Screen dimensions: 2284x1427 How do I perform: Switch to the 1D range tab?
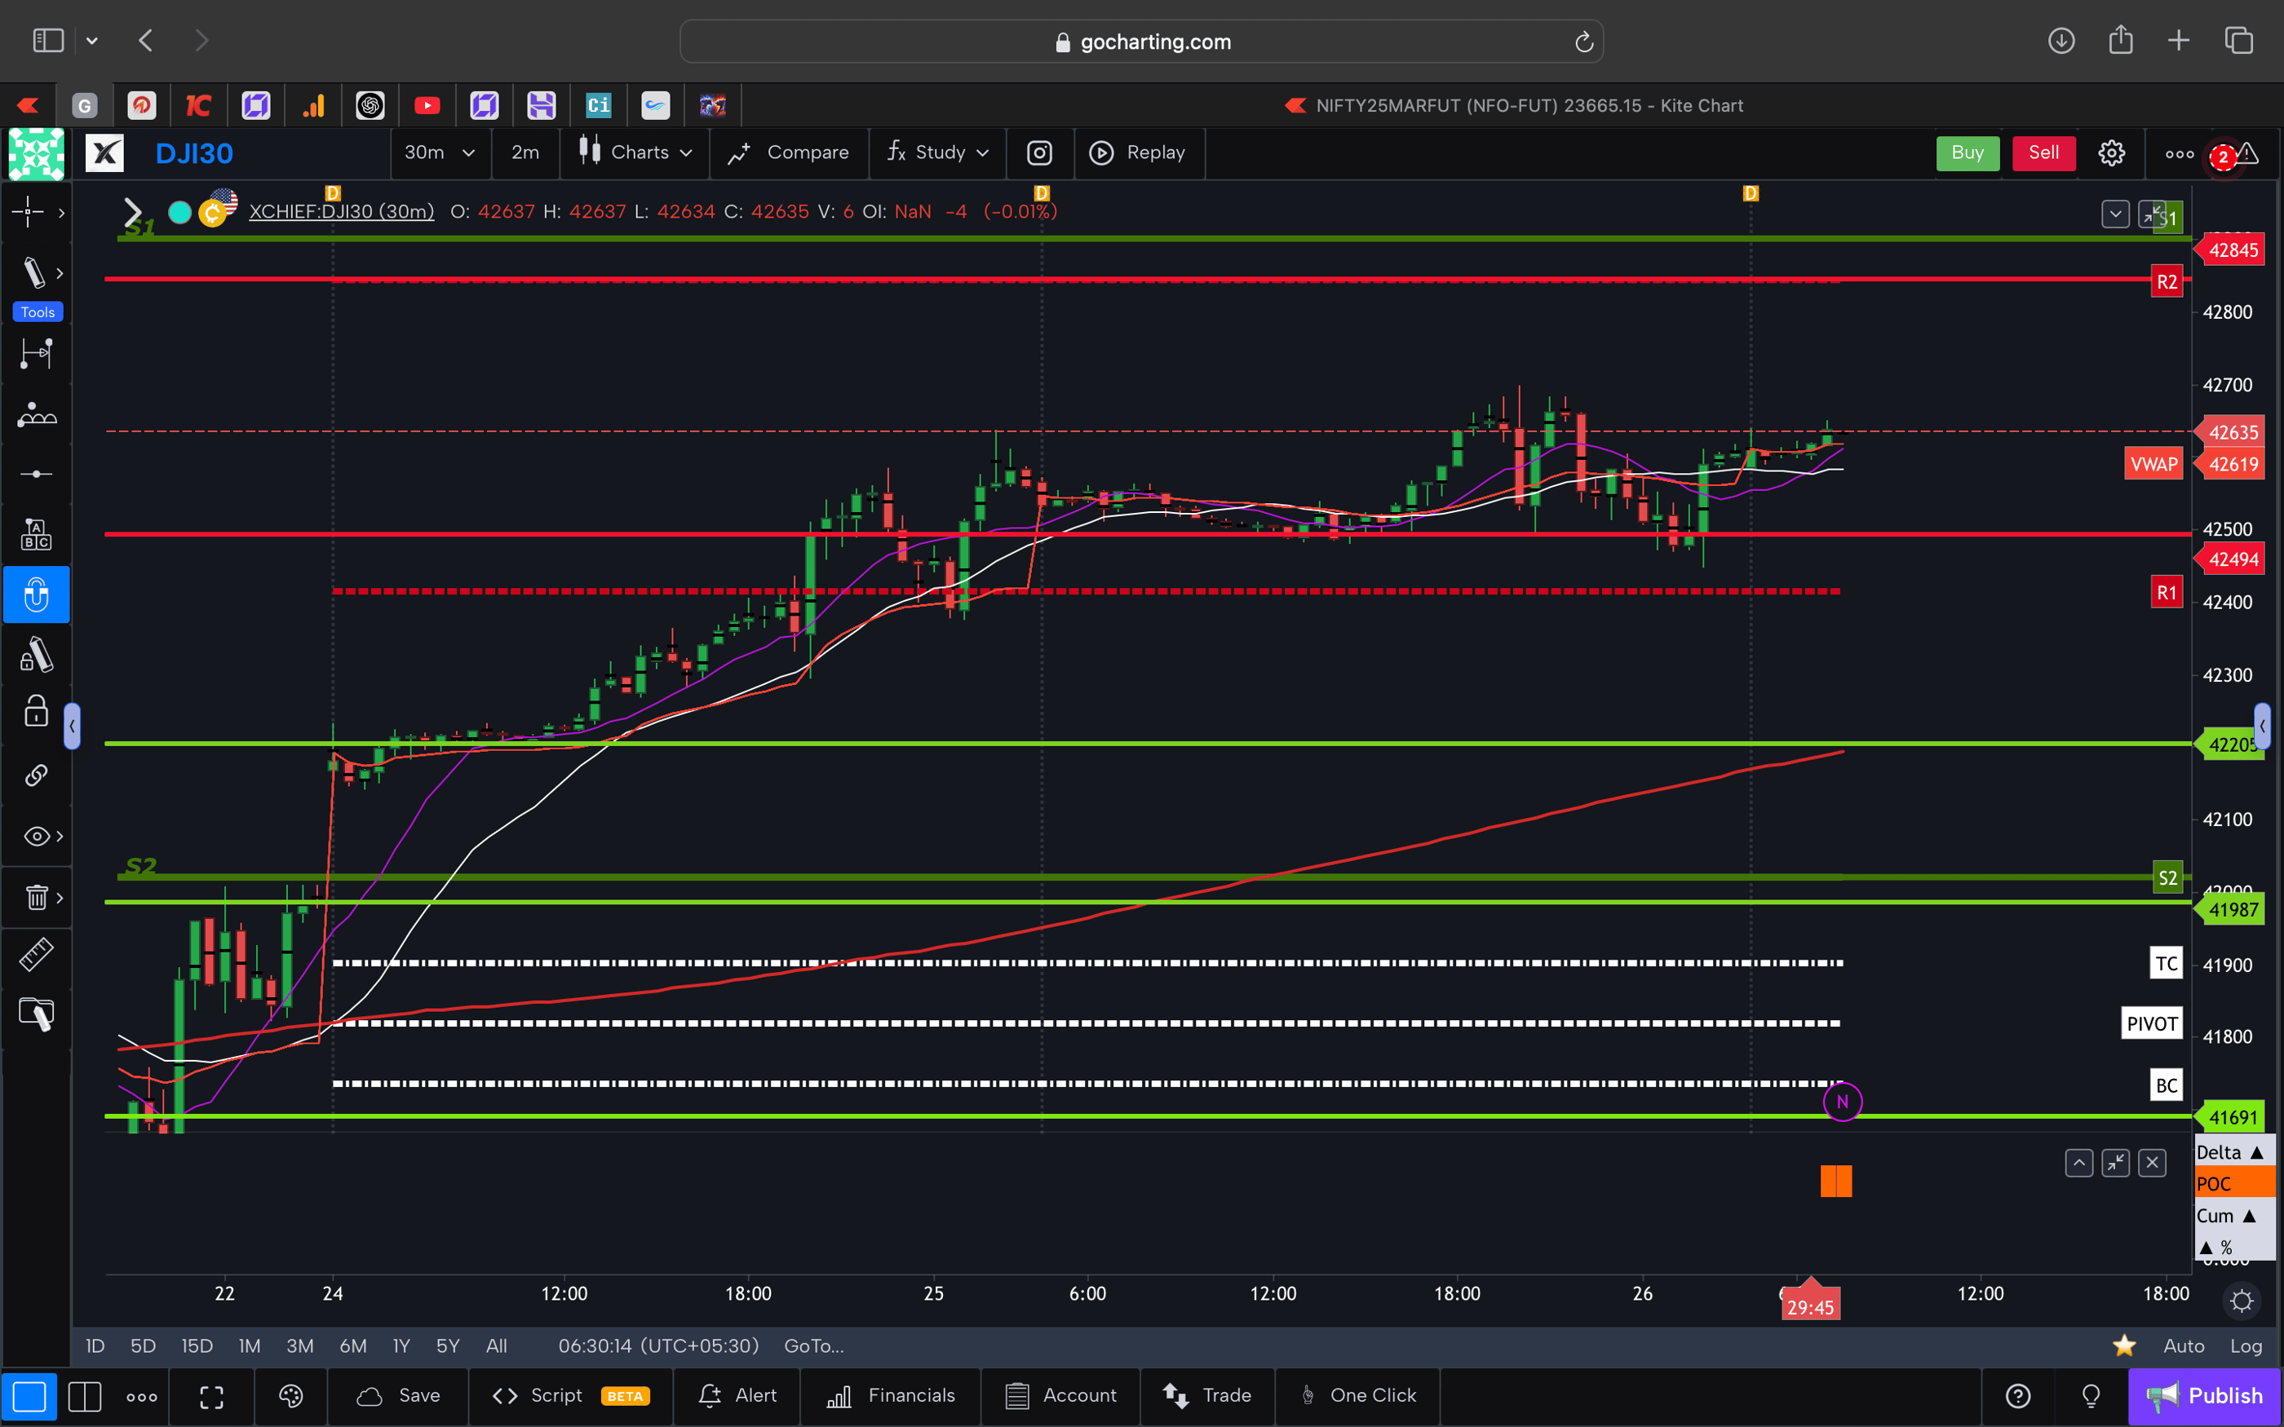coord(95,1345)
